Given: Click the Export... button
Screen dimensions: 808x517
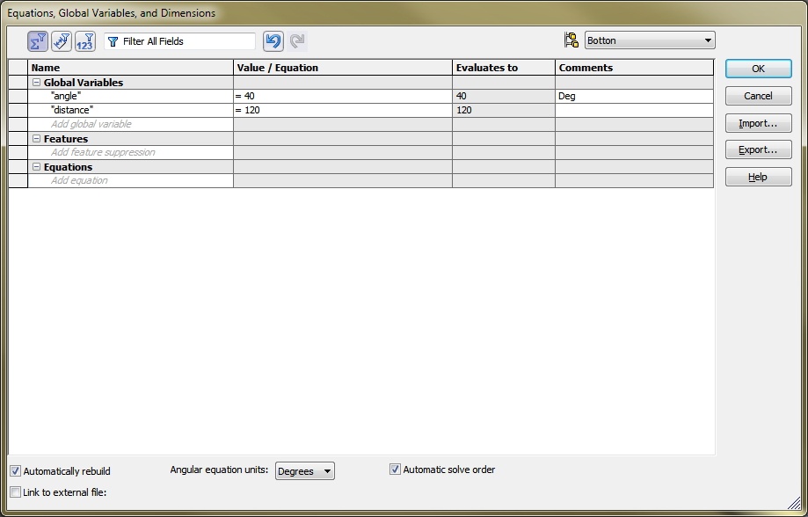Looking at the screenshot, I should point(758,150).
